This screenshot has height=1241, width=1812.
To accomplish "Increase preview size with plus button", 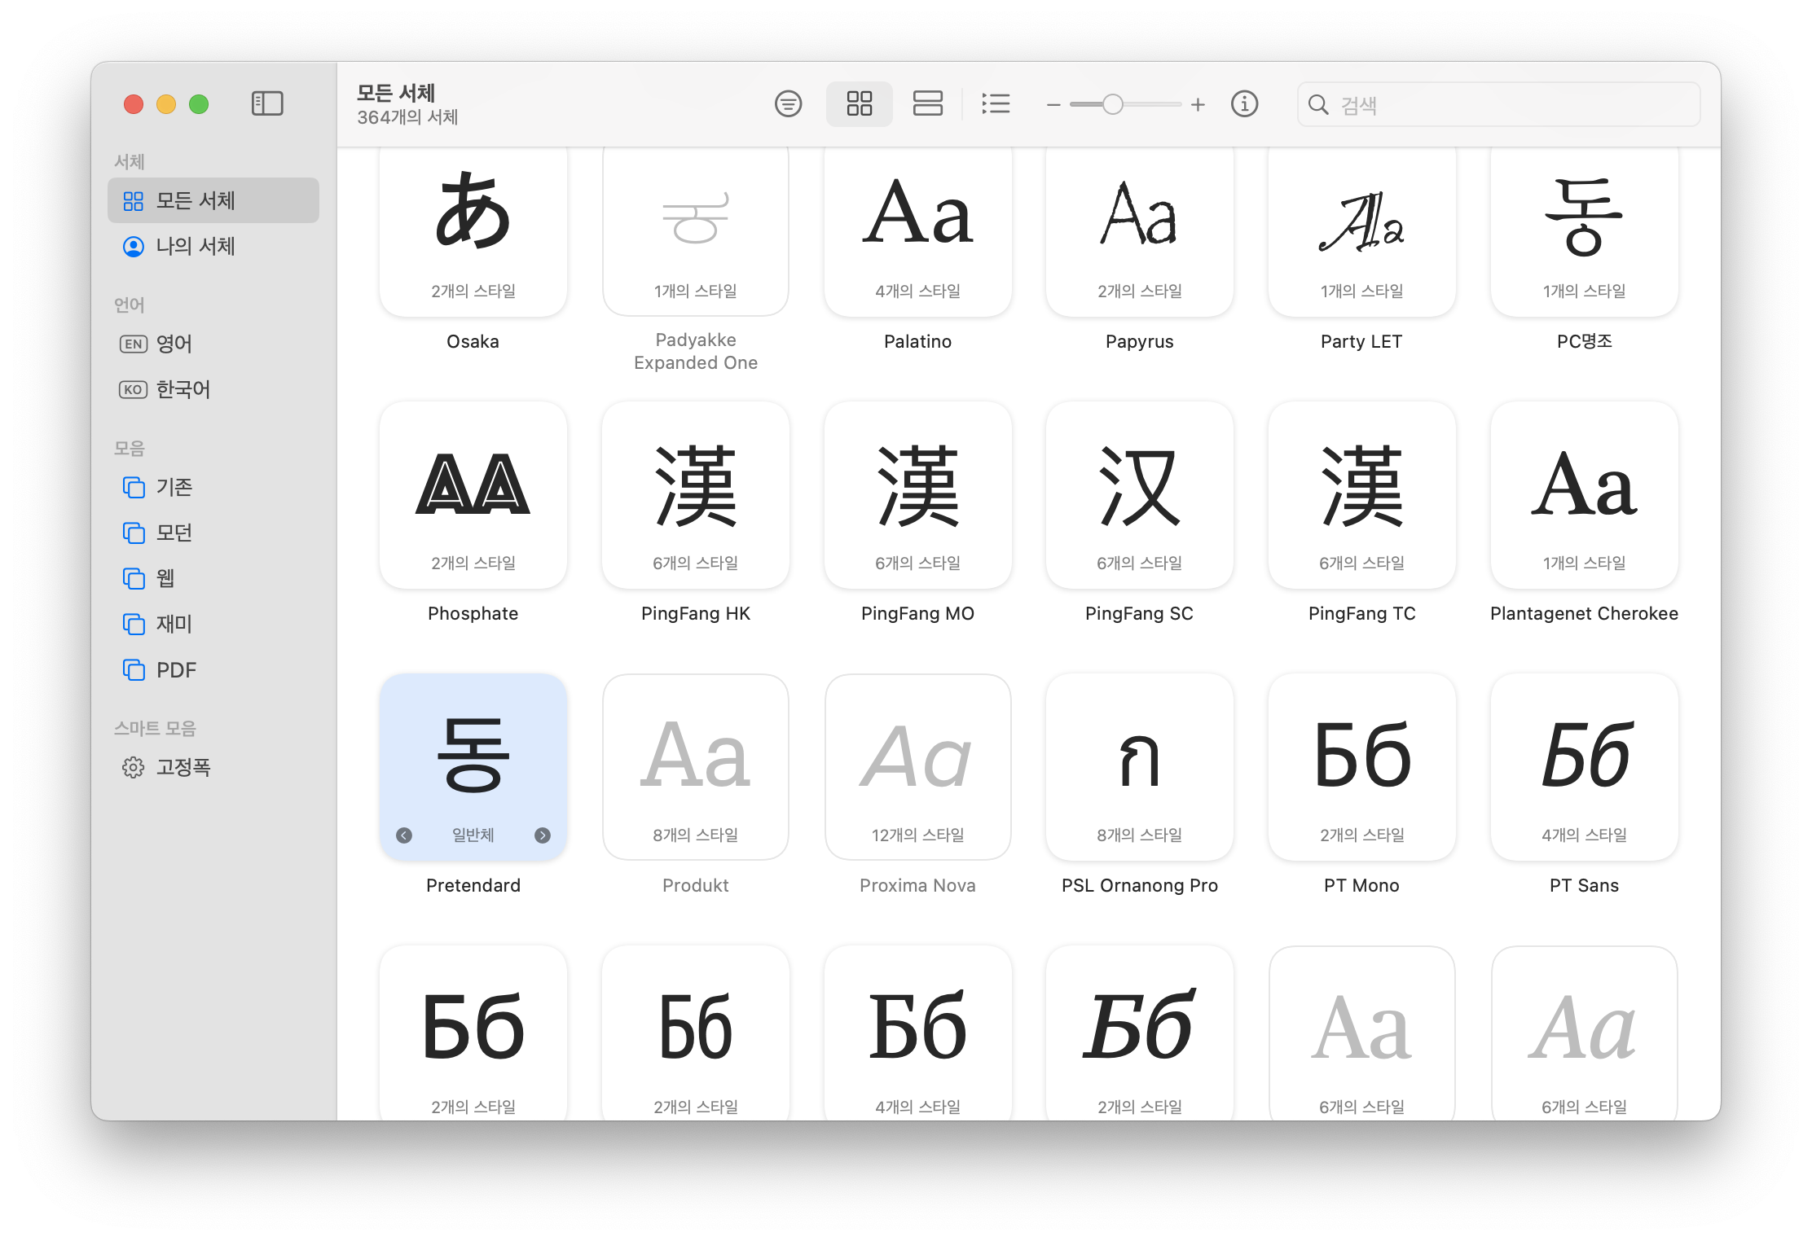I will [x=1198, y=104].
